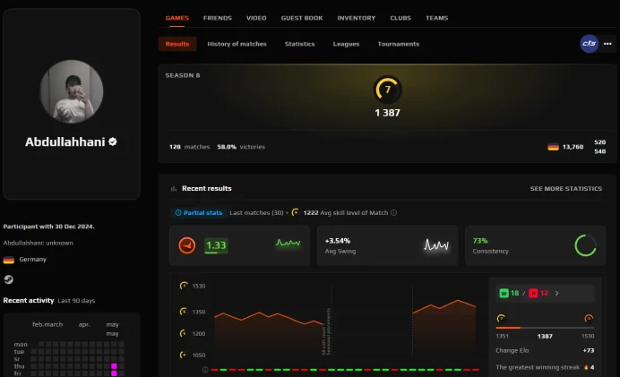Open the Tournaments sub-tab

[x=398, y=44]
